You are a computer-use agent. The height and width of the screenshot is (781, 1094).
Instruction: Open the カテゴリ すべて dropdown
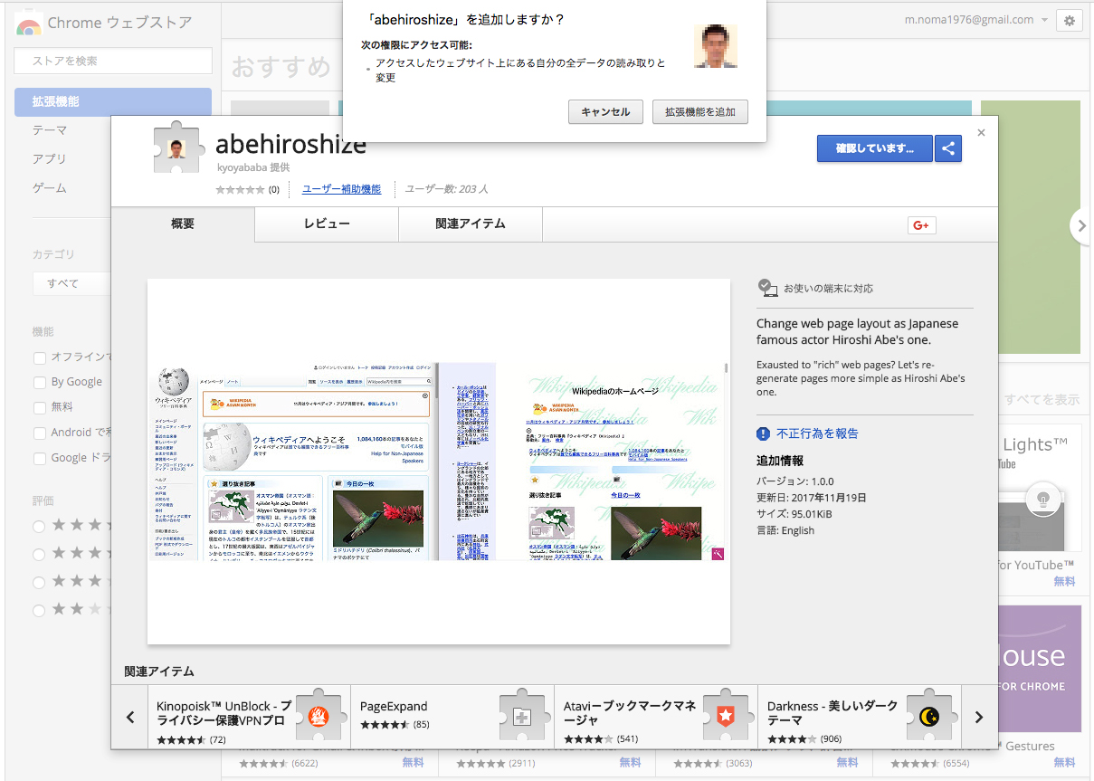71,283
